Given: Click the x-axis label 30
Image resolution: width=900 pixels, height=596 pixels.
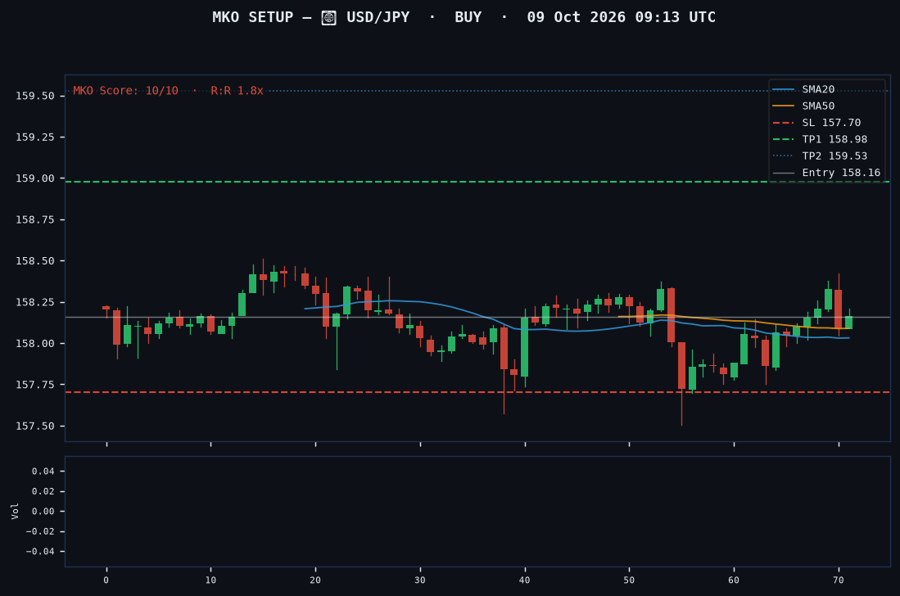Looking at the screenshot, I should (x=420, y=580).
